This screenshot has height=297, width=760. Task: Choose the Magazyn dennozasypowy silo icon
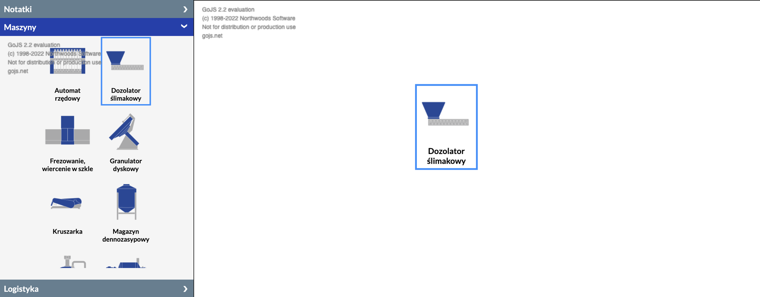tap(126, 202)
